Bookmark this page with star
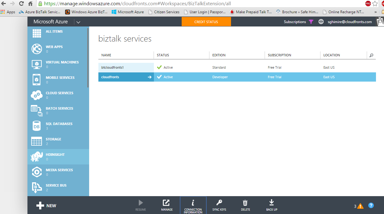Screen dimensions: 384x214 pyautogui.click(x=375, y=4)
